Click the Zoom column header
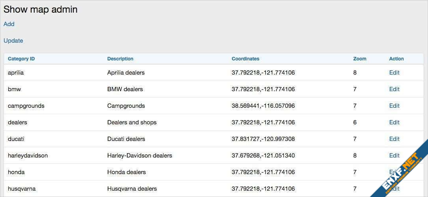This screenshot has width=428, height=197. pyautogui.click(x=359, y=59)
